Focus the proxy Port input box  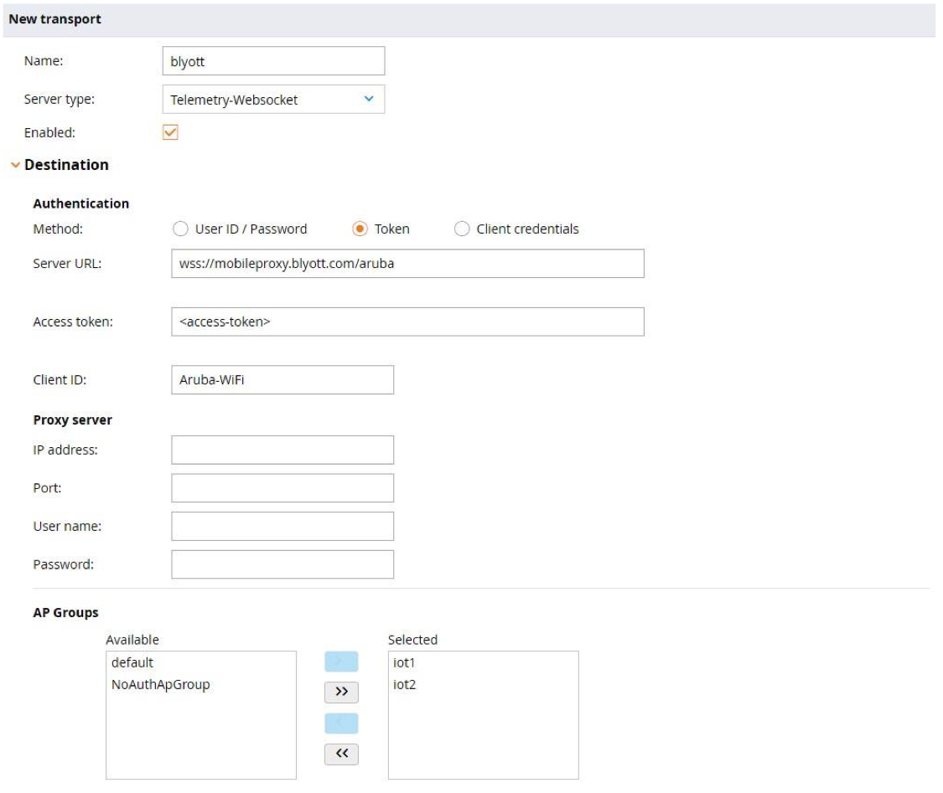[x=282, y=487]
